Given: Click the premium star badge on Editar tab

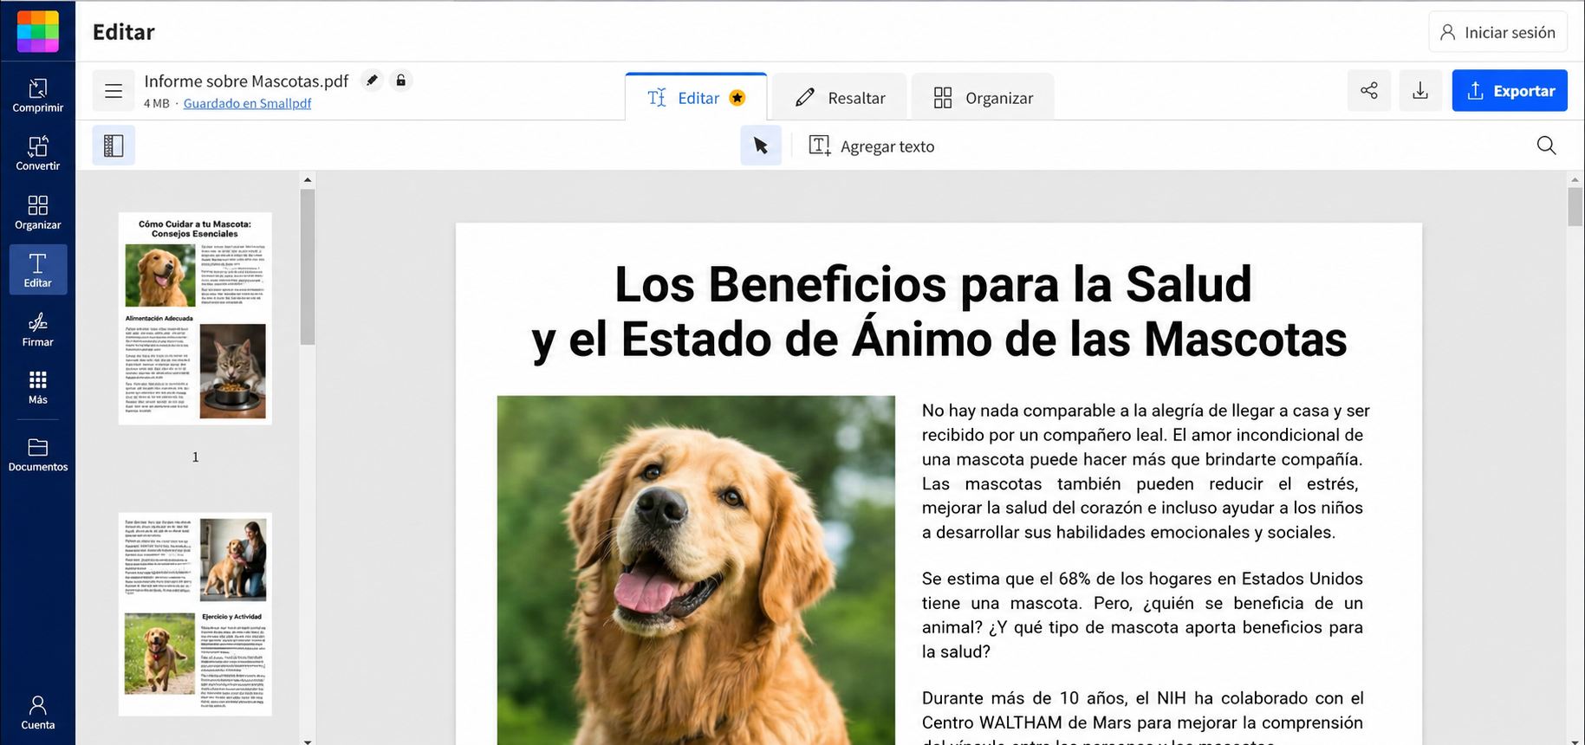Looking at the screenshot, I should pyautogui.click(x=737, y=98).
